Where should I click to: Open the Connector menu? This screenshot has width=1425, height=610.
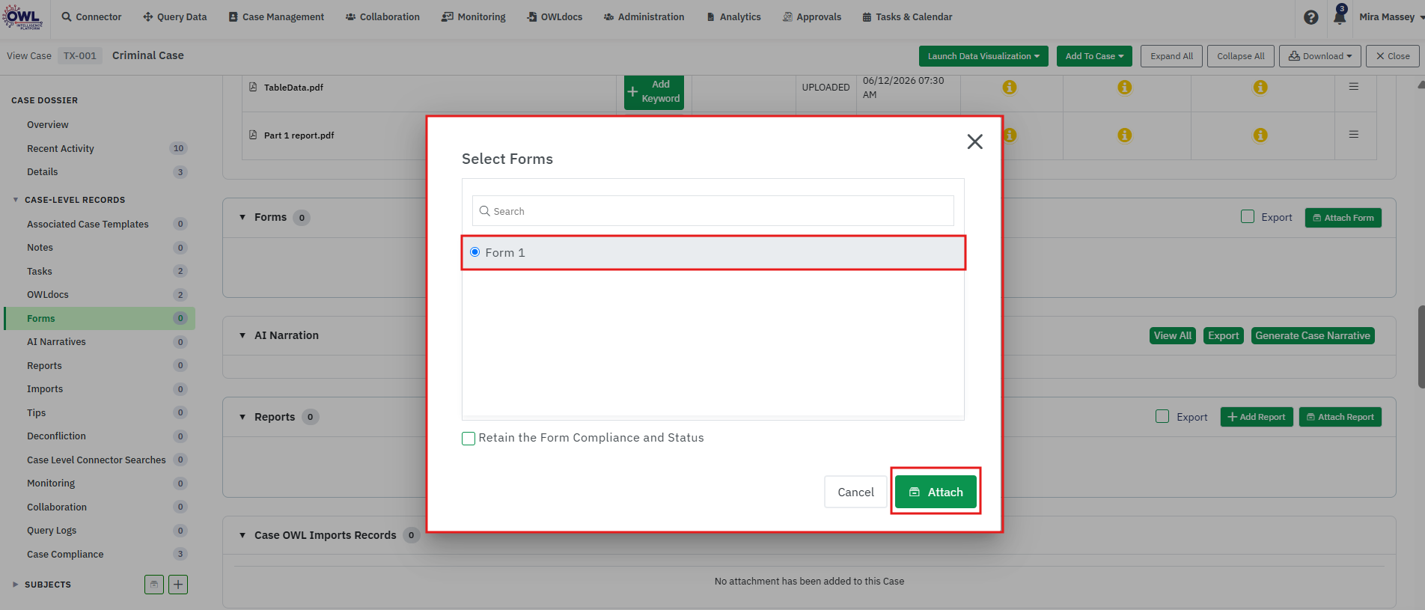pos(91,16)
